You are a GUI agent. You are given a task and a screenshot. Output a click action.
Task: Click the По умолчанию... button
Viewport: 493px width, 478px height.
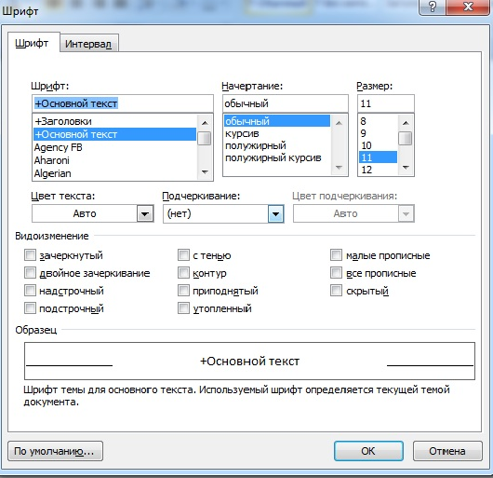click(55, 451)
